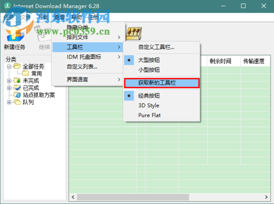Open the 查看 menu
274x204 pixels.
tap(60, 18)
